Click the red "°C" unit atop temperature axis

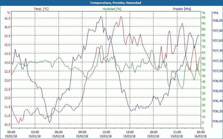[x=9, y=13]
